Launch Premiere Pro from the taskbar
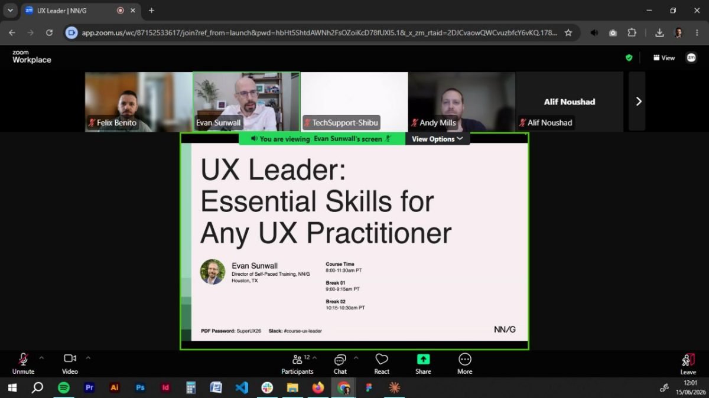This screenshot has width=709, height=398. [x=89, y=388]
